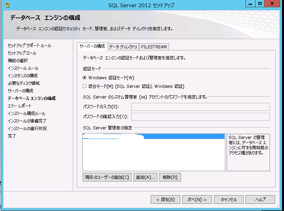Image resolution: width=284 pixels, height=211 pixels.
Task: Click the administrator description text box
Action: coord(248,152)
